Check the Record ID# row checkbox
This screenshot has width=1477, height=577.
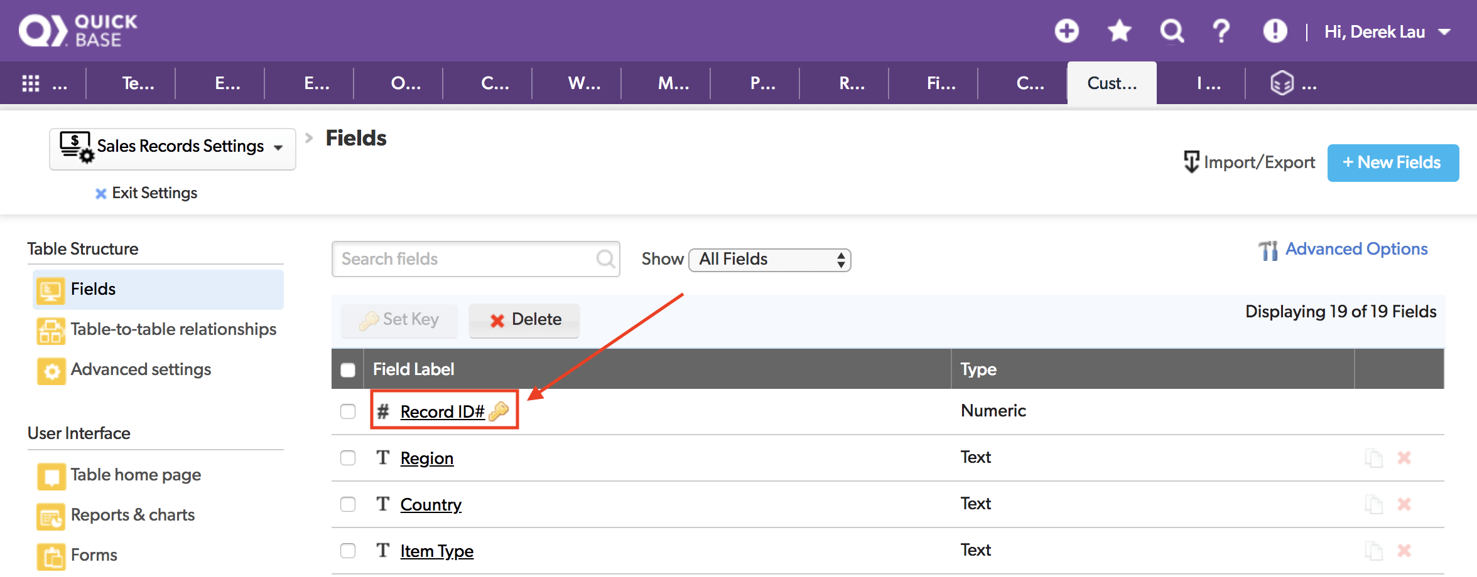click(x=348, y=411)
